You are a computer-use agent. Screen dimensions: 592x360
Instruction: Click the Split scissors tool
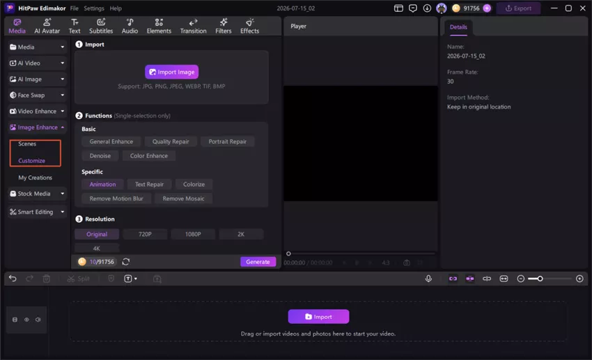tap(78, 279)
